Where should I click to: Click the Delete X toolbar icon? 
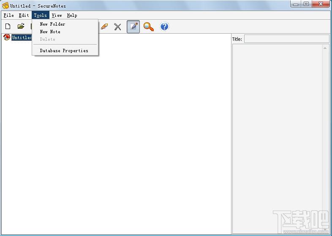click(117, 27)
